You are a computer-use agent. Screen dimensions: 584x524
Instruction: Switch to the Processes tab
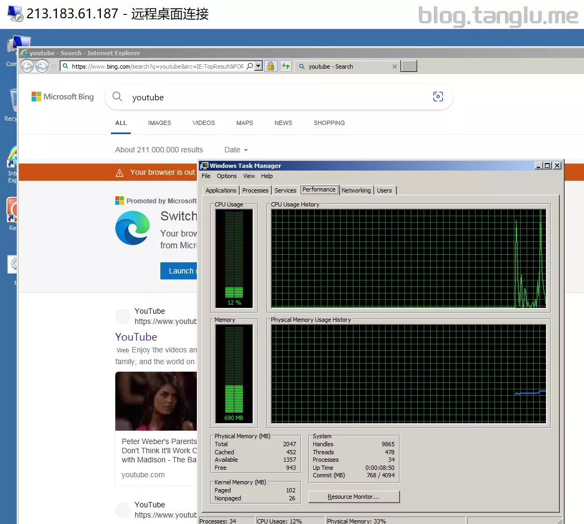click(x=255, y=190)
